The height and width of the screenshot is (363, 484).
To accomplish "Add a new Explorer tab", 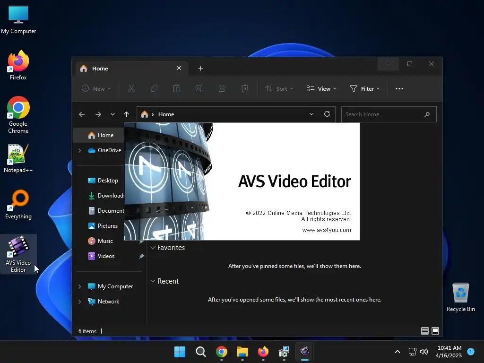I will (200, 68).
